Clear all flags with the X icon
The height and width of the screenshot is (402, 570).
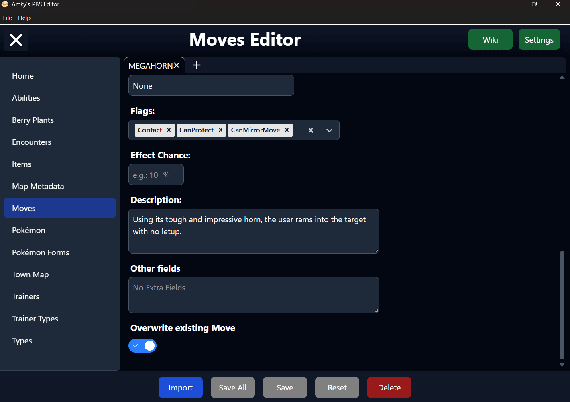[311, 130]
